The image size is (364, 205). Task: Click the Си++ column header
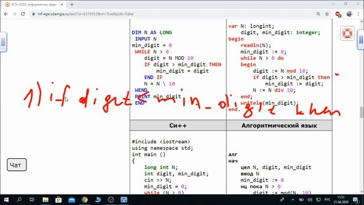(x=178, y=125)
